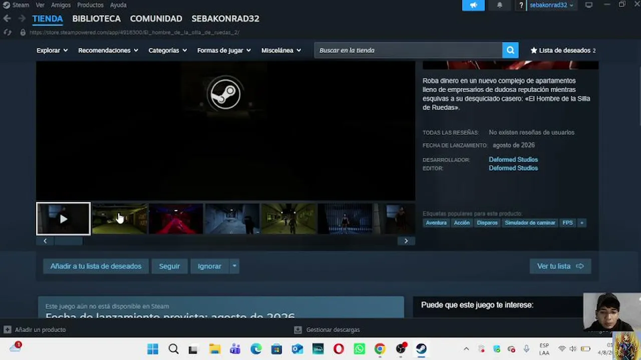This screenshot has height=360, width=641.
Task: Open Microsoft Edge from the taskbar
Action: [256, 348]
